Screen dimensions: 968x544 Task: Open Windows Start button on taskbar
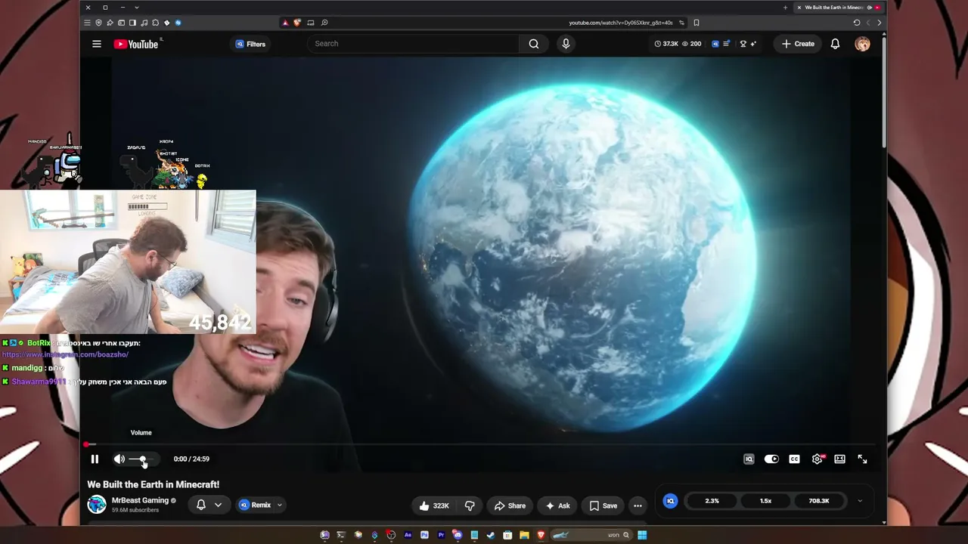tap(642, 535)
